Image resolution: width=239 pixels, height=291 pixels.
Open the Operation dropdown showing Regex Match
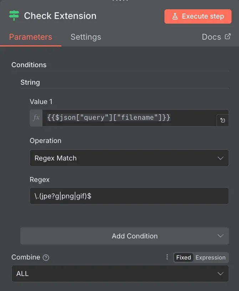(129, 158)
